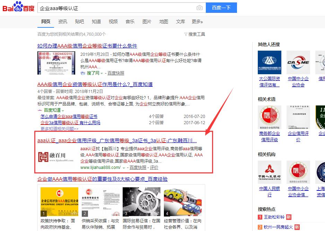This screenshot has height=231, width=325.
Task: Open the 商务部企业信用评级 red seal icon
Action: pyautogui.click(x=269, y=117)
